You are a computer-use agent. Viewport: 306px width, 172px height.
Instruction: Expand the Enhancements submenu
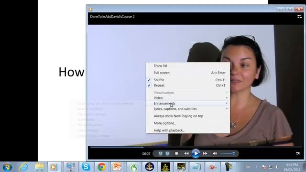coord(188,103)
